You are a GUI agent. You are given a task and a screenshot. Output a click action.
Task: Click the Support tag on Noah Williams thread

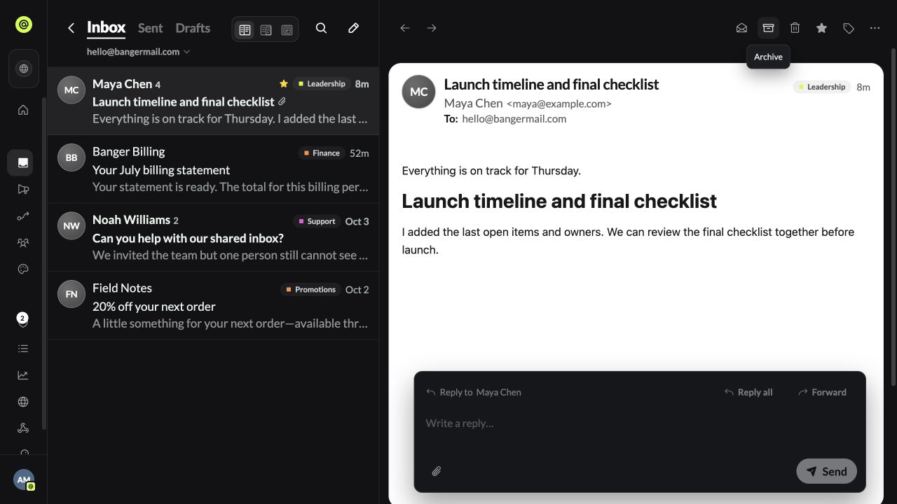(316, 221)
